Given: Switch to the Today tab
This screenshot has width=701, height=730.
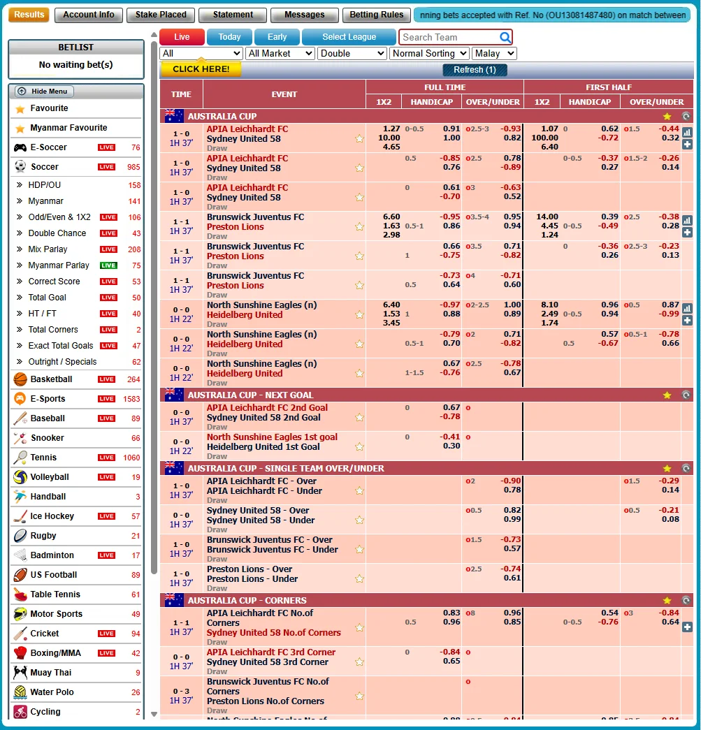Looking at the screenshot, I should pos(229,37).
